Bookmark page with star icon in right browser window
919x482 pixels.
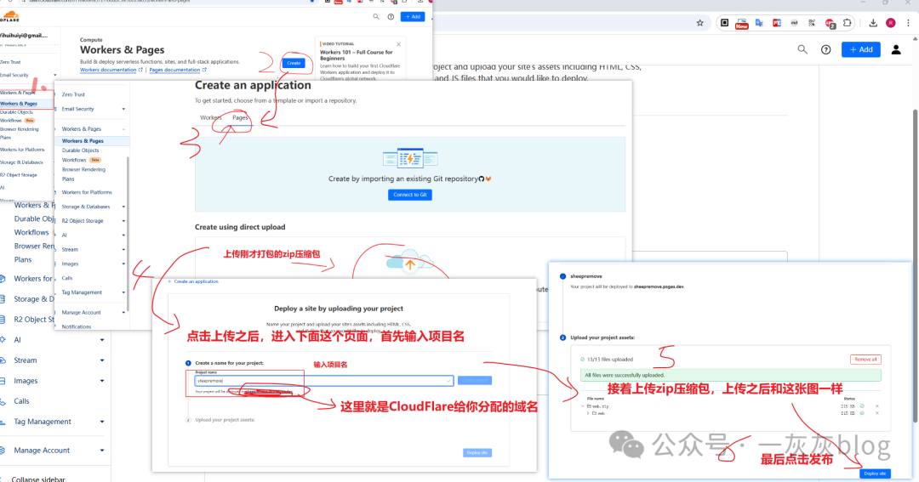tap(699, 23)
